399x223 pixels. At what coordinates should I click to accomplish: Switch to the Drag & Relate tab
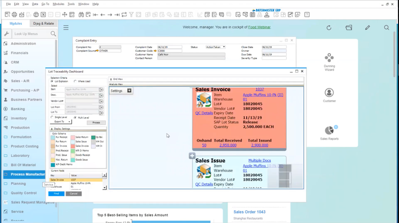coord(43,23)
